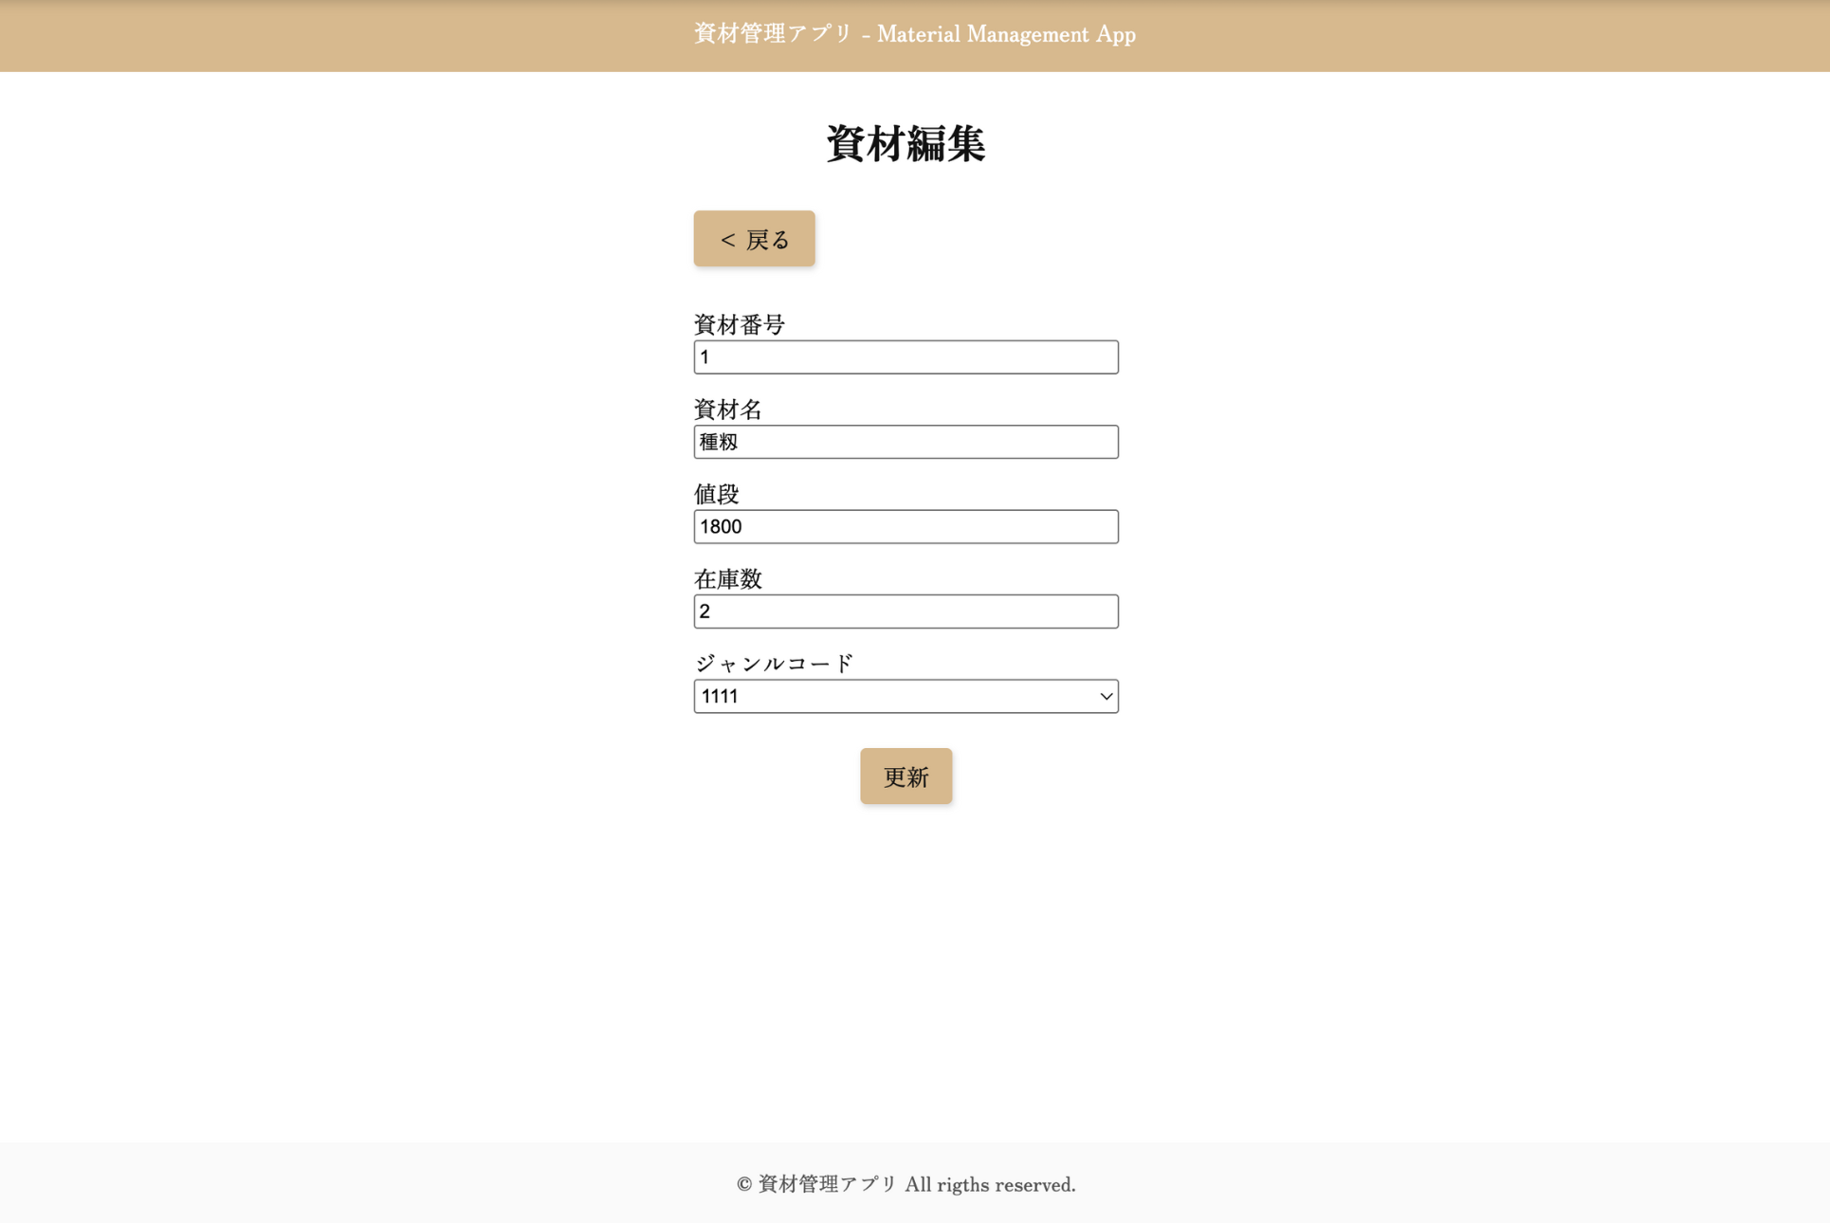Click the less-than symbol on back button
The width and height of the screenshot is (1830, 1223).
point(727,240)
